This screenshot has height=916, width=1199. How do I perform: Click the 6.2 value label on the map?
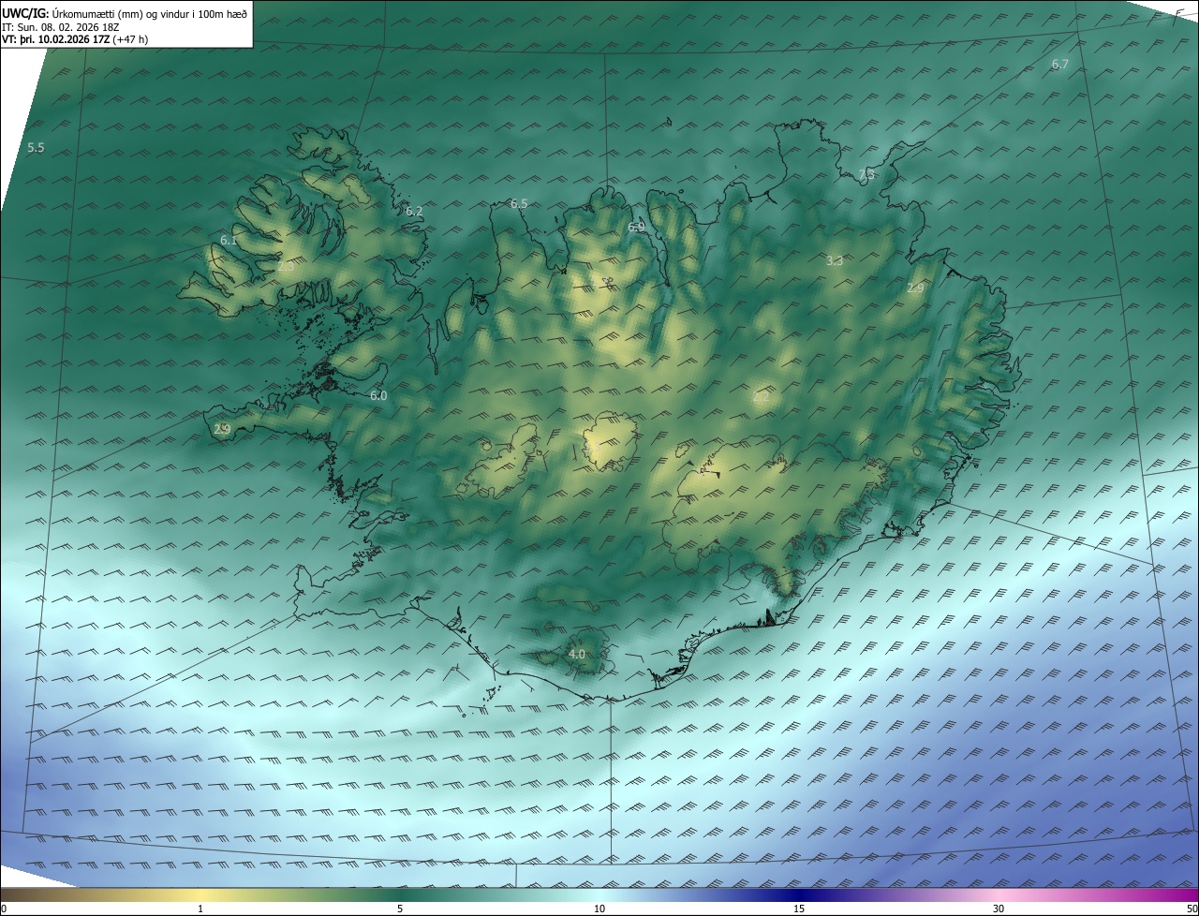point(414,212)
